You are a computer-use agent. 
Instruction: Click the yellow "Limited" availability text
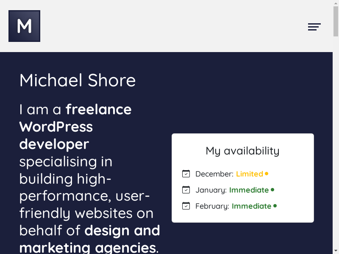point(249,174)
